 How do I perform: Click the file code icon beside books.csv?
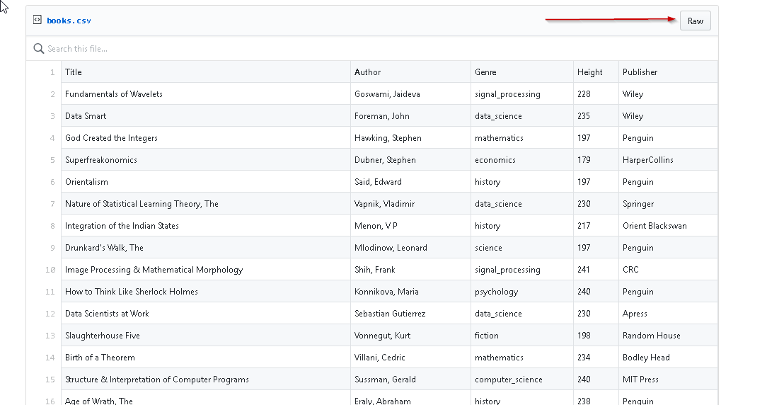pos(37,20)
